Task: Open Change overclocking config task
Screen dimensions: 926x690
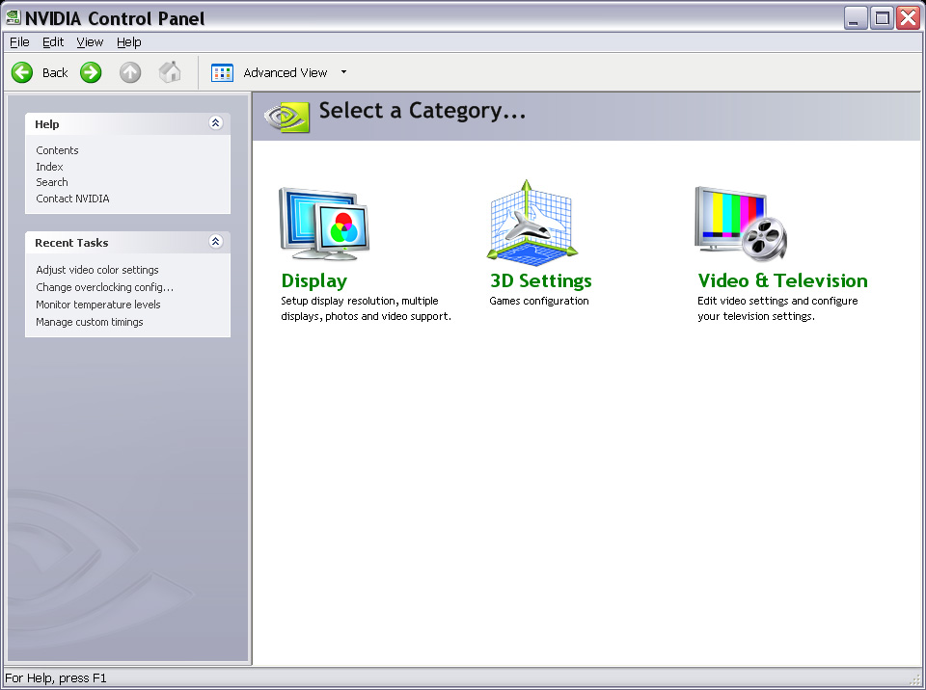Action: [104, 287]
